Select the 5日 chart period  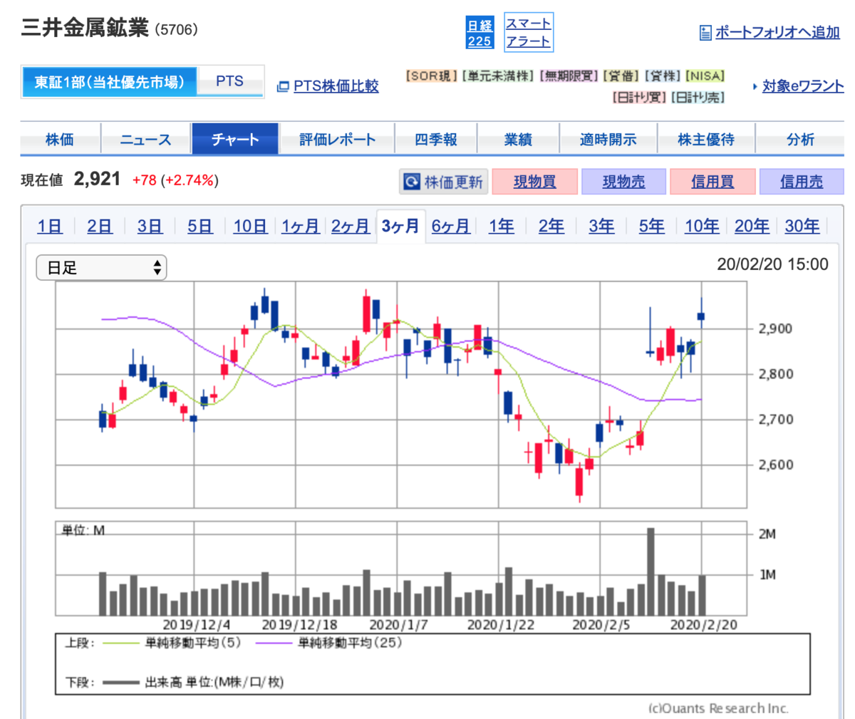coord(200,227)
